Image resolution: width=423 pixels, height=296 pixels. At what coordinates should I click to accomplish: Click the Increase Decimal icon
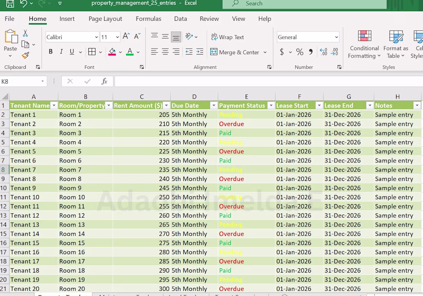323,52
